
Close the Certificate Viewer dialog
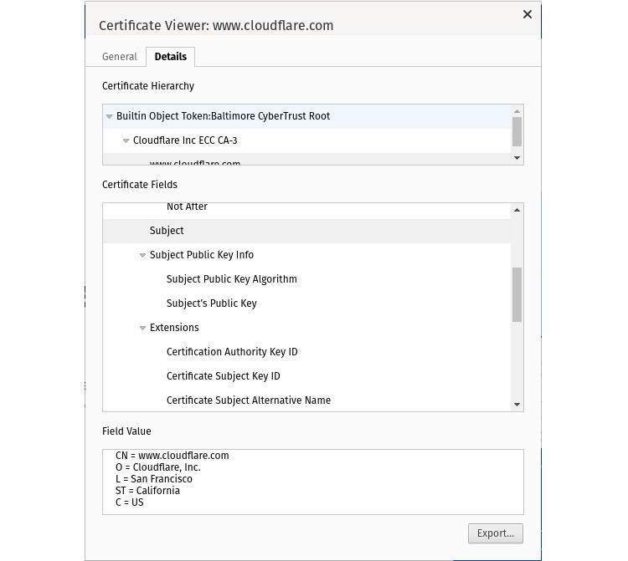point(527,14)
